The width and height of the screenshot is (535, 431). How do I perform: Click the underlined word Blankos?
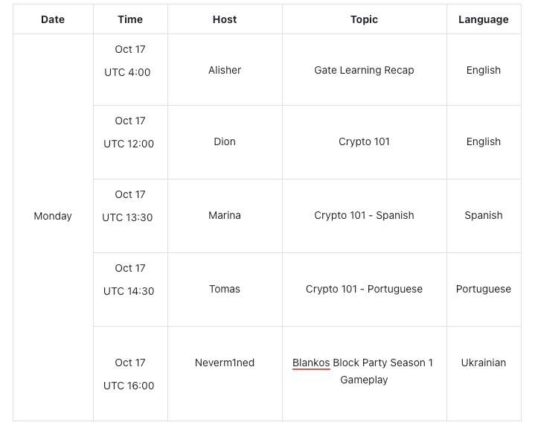[311, 363]
